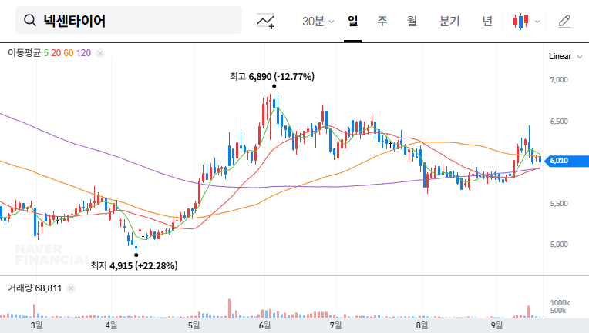
Task: Click the 이동평균 indicator label
Action: (x=24, y=53)
